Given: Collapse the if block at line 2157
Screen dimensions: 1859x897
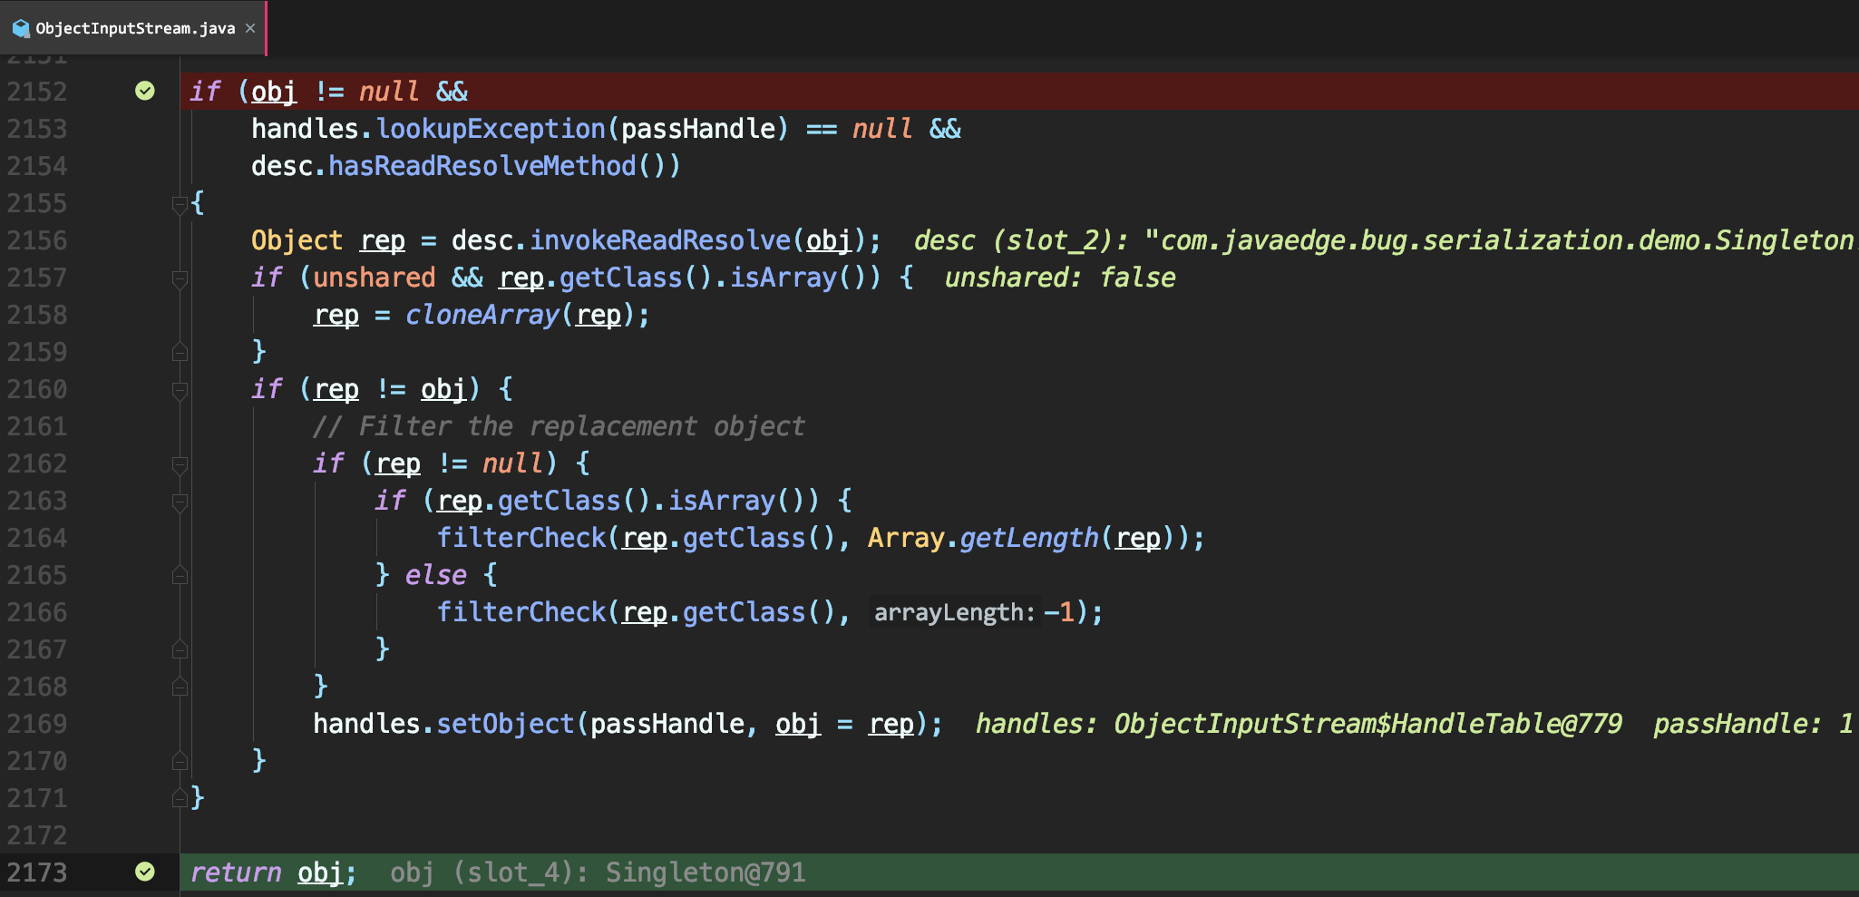Looking at the screenshot, I should pos(180,279).
